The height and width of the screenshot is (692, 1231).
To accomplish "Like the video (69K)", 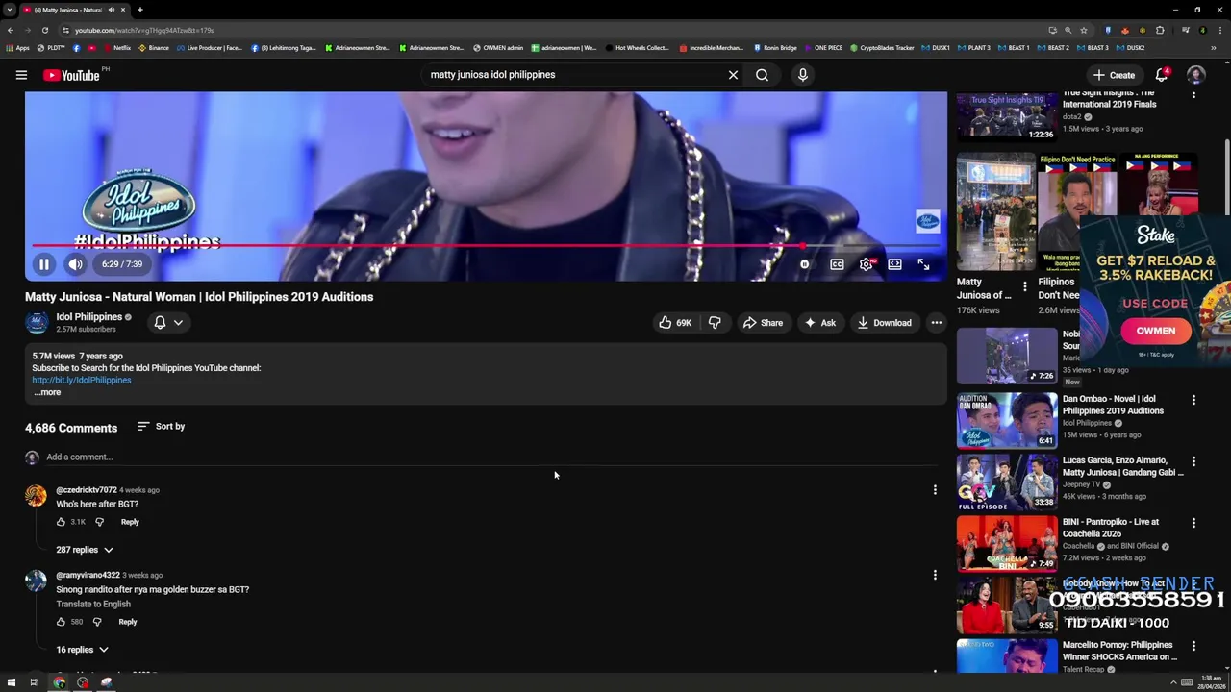I will [x=675, y=323].
